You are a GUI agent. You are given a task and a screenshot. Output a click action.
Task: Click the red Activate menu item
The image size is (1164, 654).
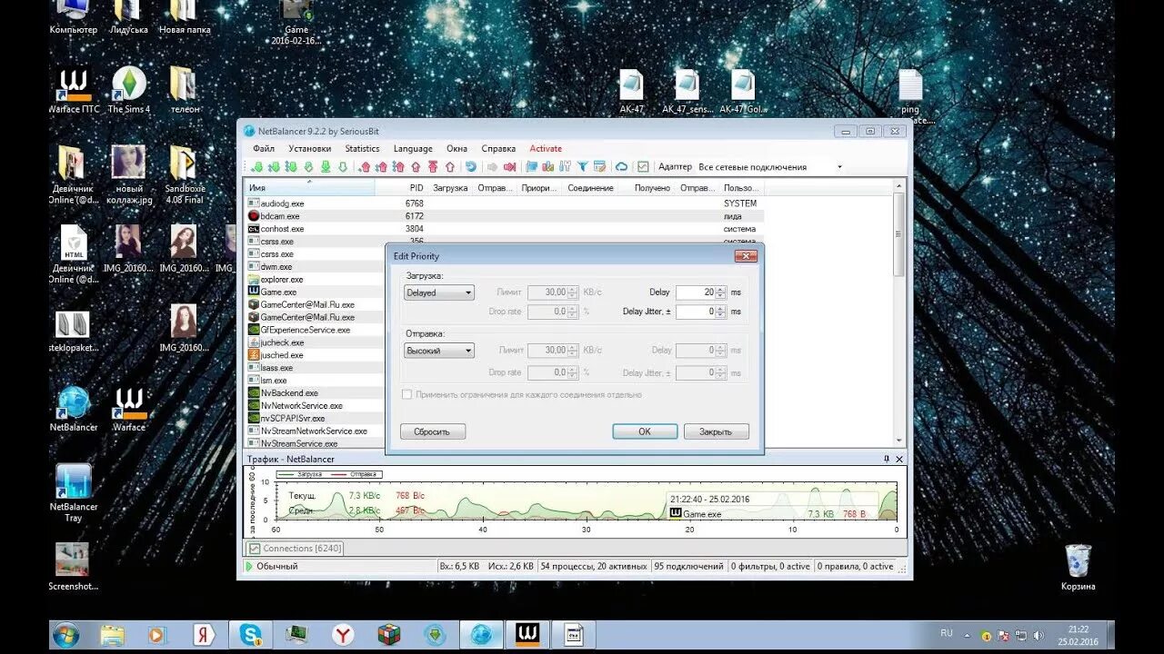point(546,148)
